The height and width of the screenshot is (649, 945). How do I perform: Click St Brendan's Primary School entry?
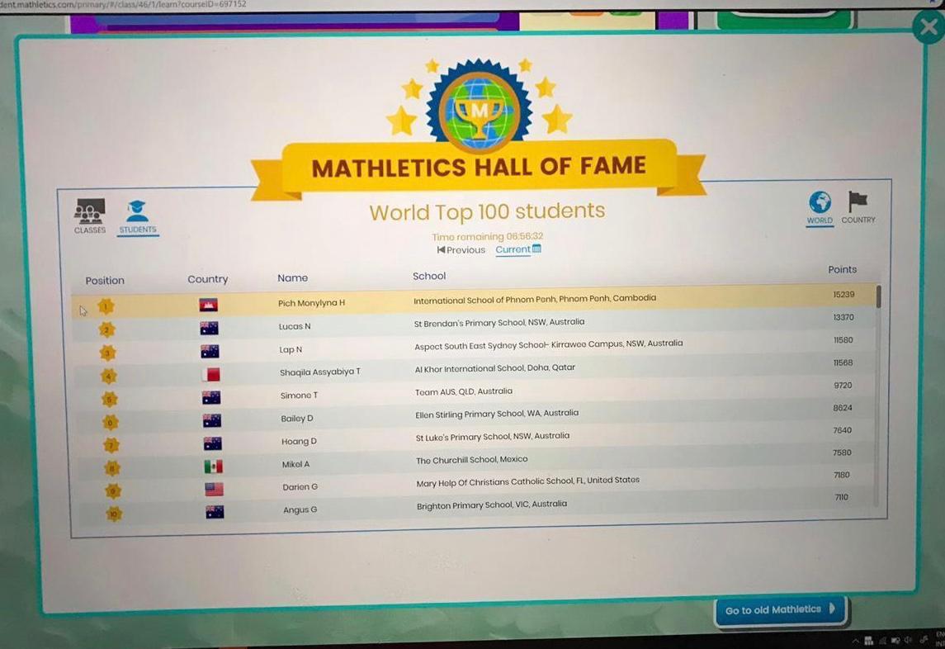point(499,323)
